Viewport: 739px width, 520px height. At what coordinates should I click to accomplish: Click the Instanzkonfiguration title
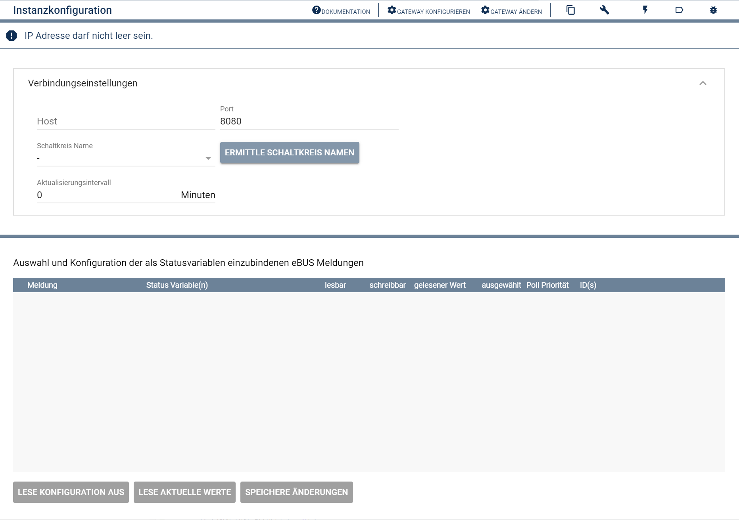click(x=63, y=10)
